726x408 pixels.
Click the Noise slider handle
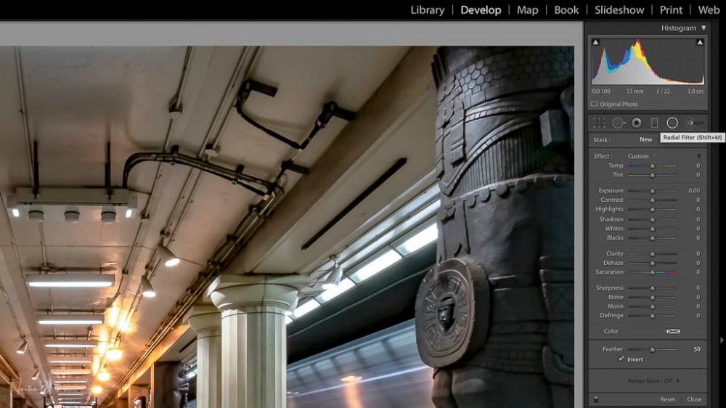click(653, 298)
